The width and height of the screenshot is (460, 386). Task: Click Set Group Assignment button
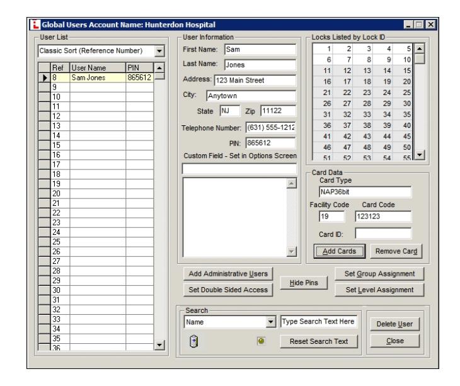point(379,274)
